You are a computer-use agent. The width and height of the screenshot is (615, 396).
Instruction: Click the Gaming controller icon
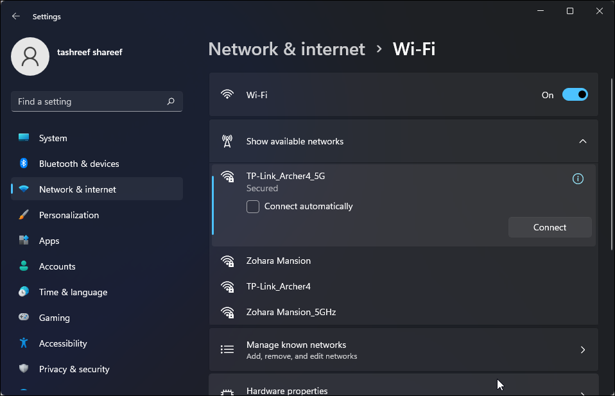(23, 317)
